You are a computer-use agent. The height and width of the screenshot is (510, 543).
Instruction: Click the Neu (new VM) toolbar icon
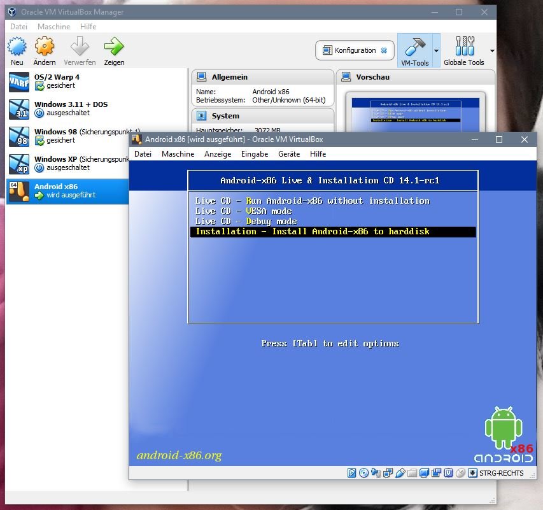(x=17, y=46)
